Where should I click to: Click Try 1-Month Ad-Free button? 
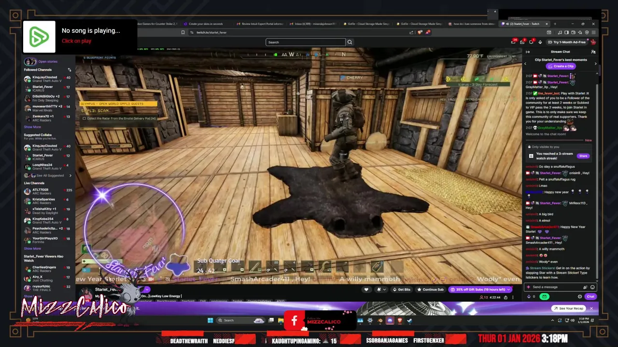click(x=567, y=42)
